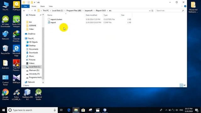Select Local Disk (C:) in navigation pane
201x113 pixels.
35,67
